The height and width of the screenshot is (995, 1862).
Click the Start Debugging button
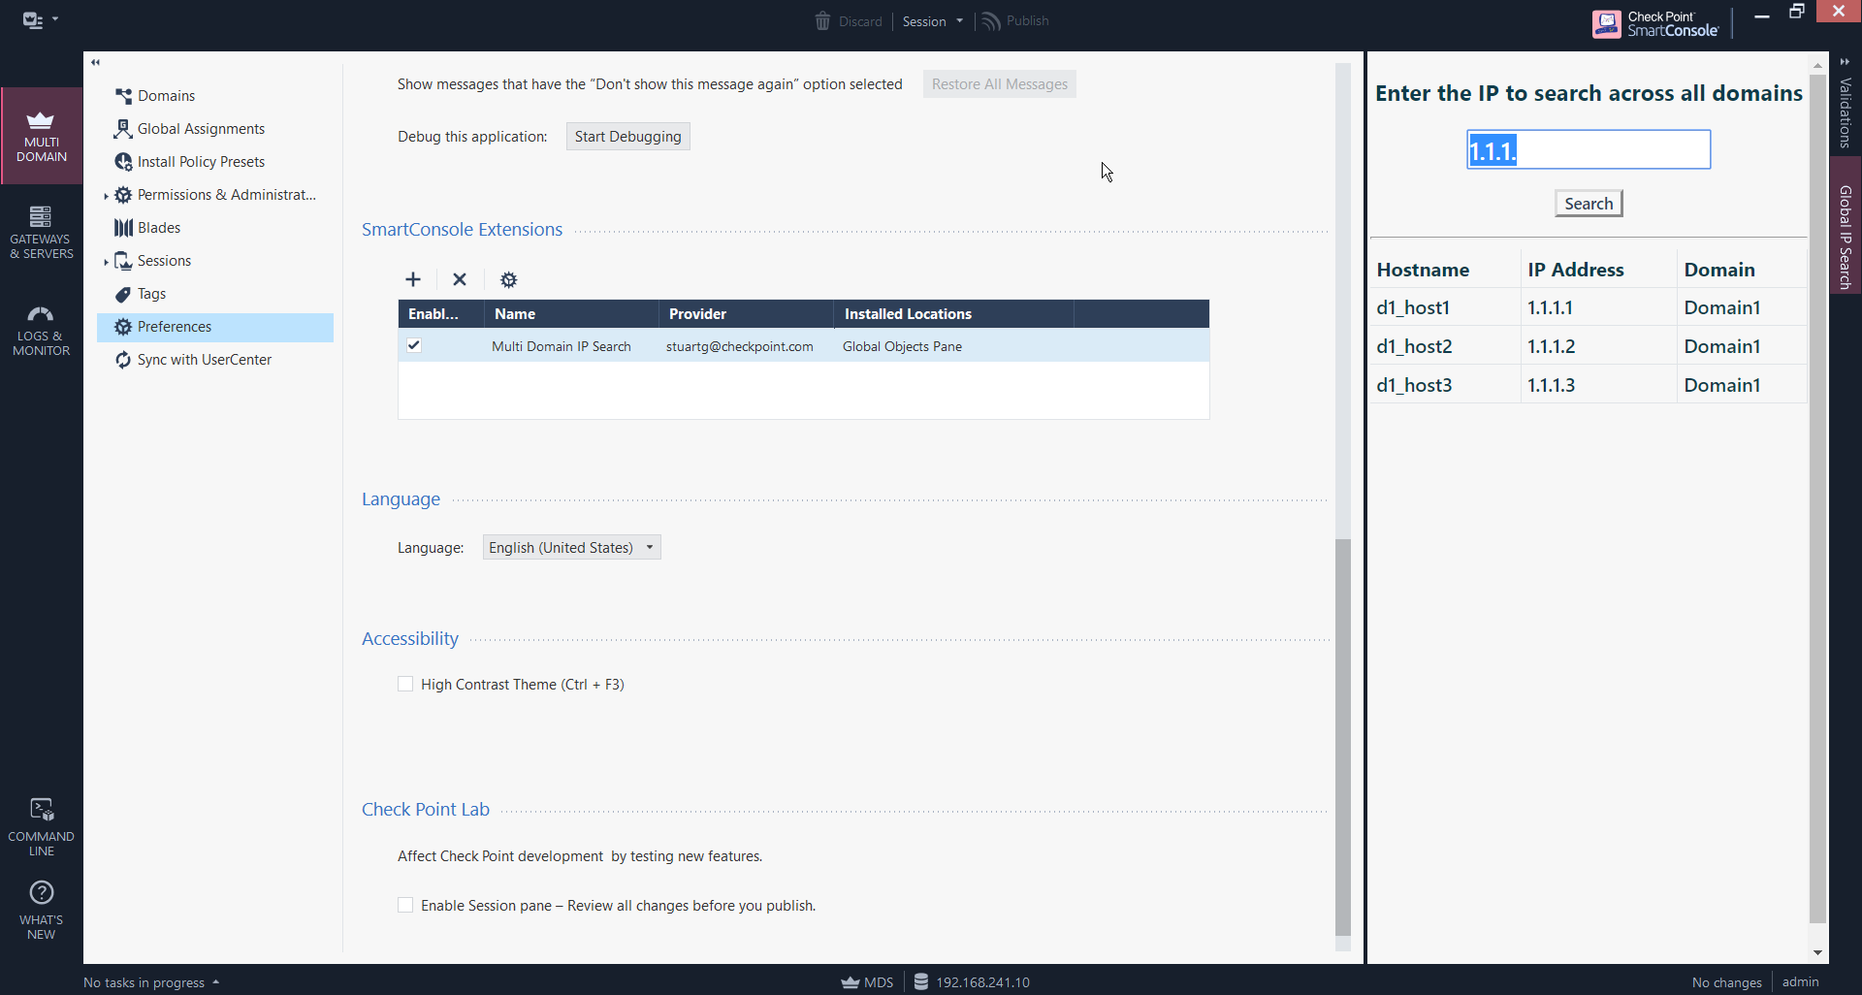627,137
